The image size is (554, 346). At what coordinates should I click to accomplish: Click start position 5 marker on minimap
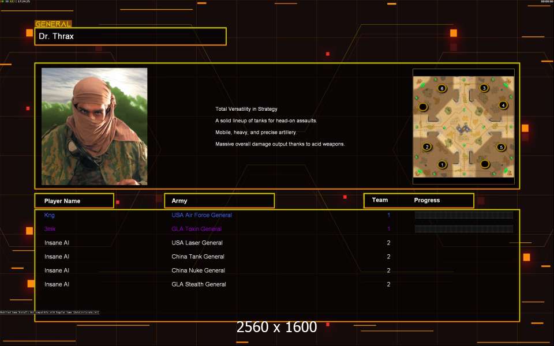pos(501,147)
